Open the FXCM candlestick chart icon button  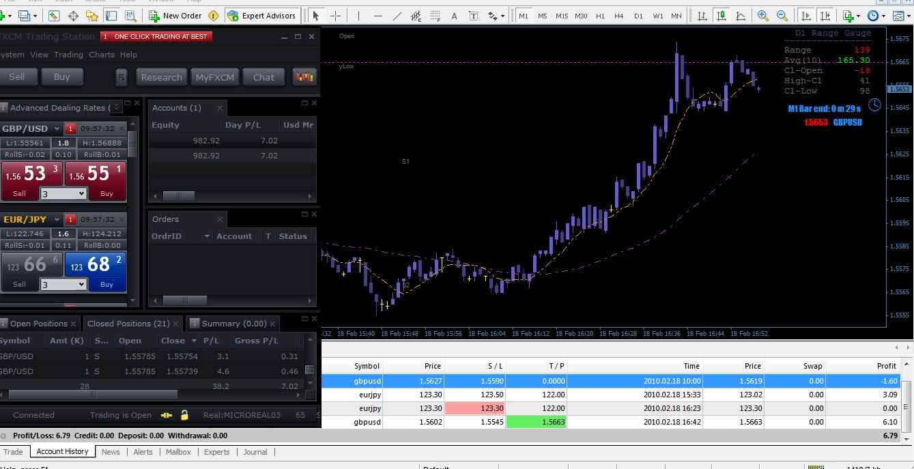(x=304, y=77)
